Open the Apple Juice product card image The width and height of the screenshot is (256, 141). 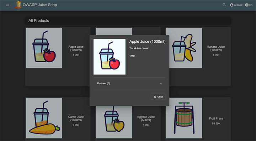[44, 48]
